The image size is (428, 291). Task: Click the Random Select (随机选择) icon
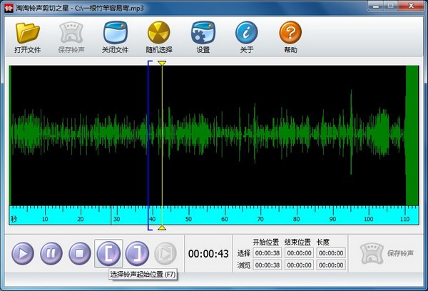pos(158,33)
